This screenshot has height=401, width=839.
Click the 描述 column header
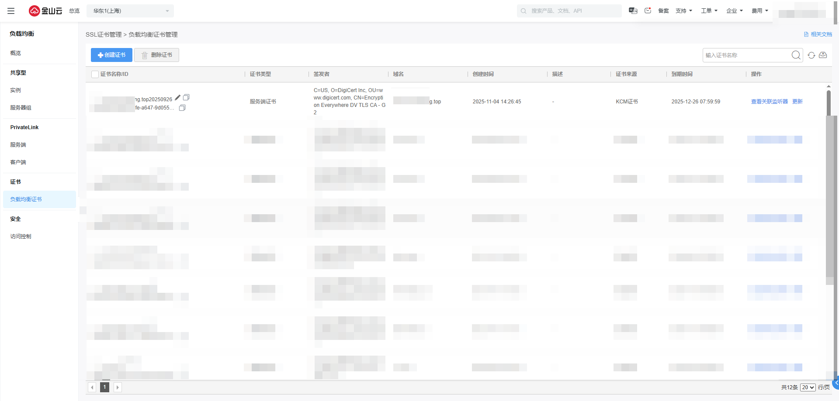click(558, 74)
